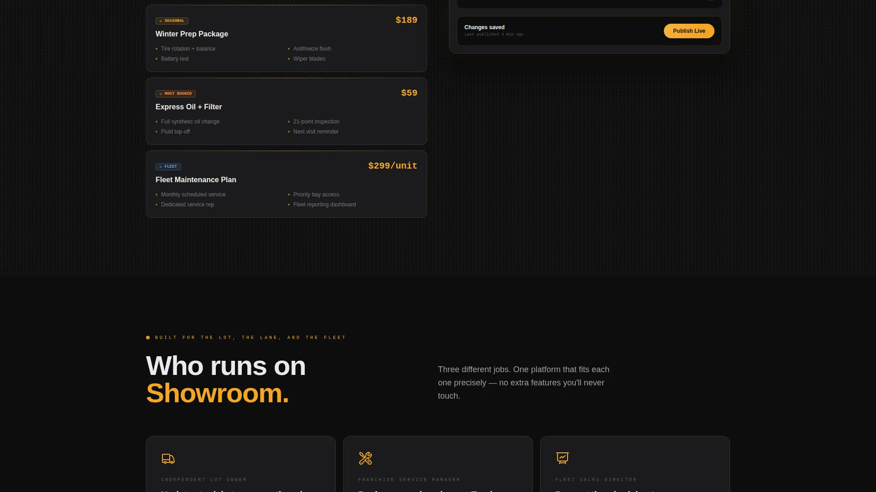Select the MOST BOOKED badge
Screen dimensions: 876x492
click(x=176, y=94)
